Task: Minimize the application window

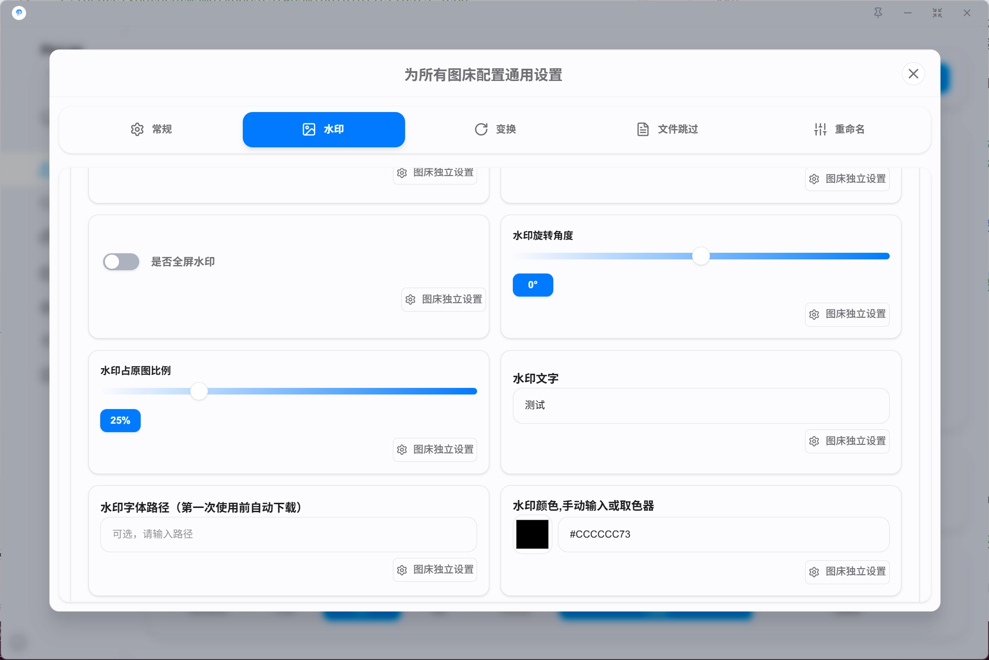Action: 908,13
